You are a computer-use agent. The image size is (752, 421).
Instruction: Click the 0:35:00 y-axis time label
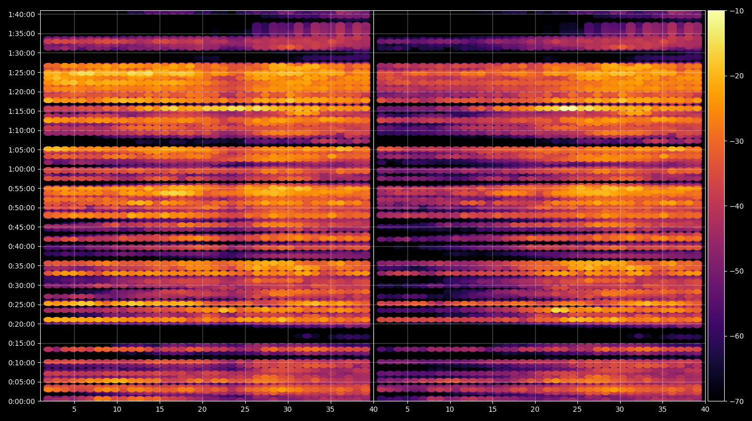pos(22,266)
